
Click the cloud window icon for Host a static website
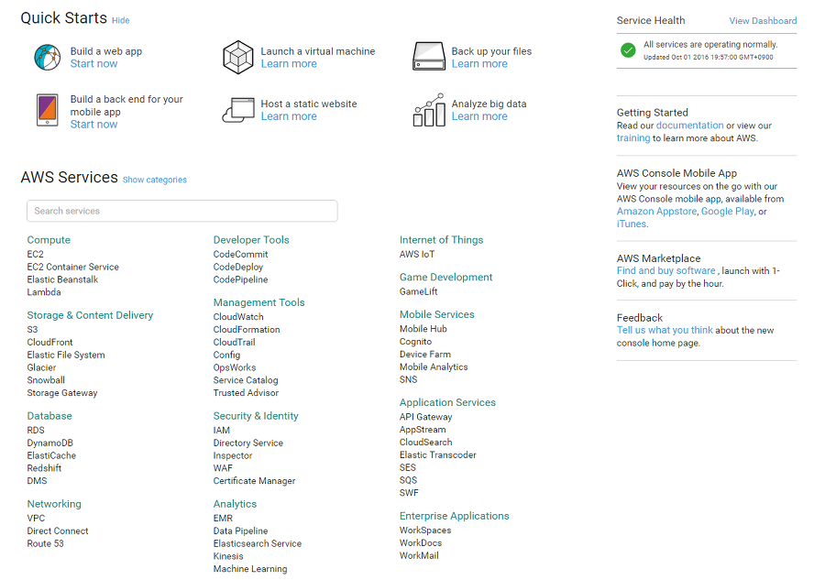coord(238,110)
